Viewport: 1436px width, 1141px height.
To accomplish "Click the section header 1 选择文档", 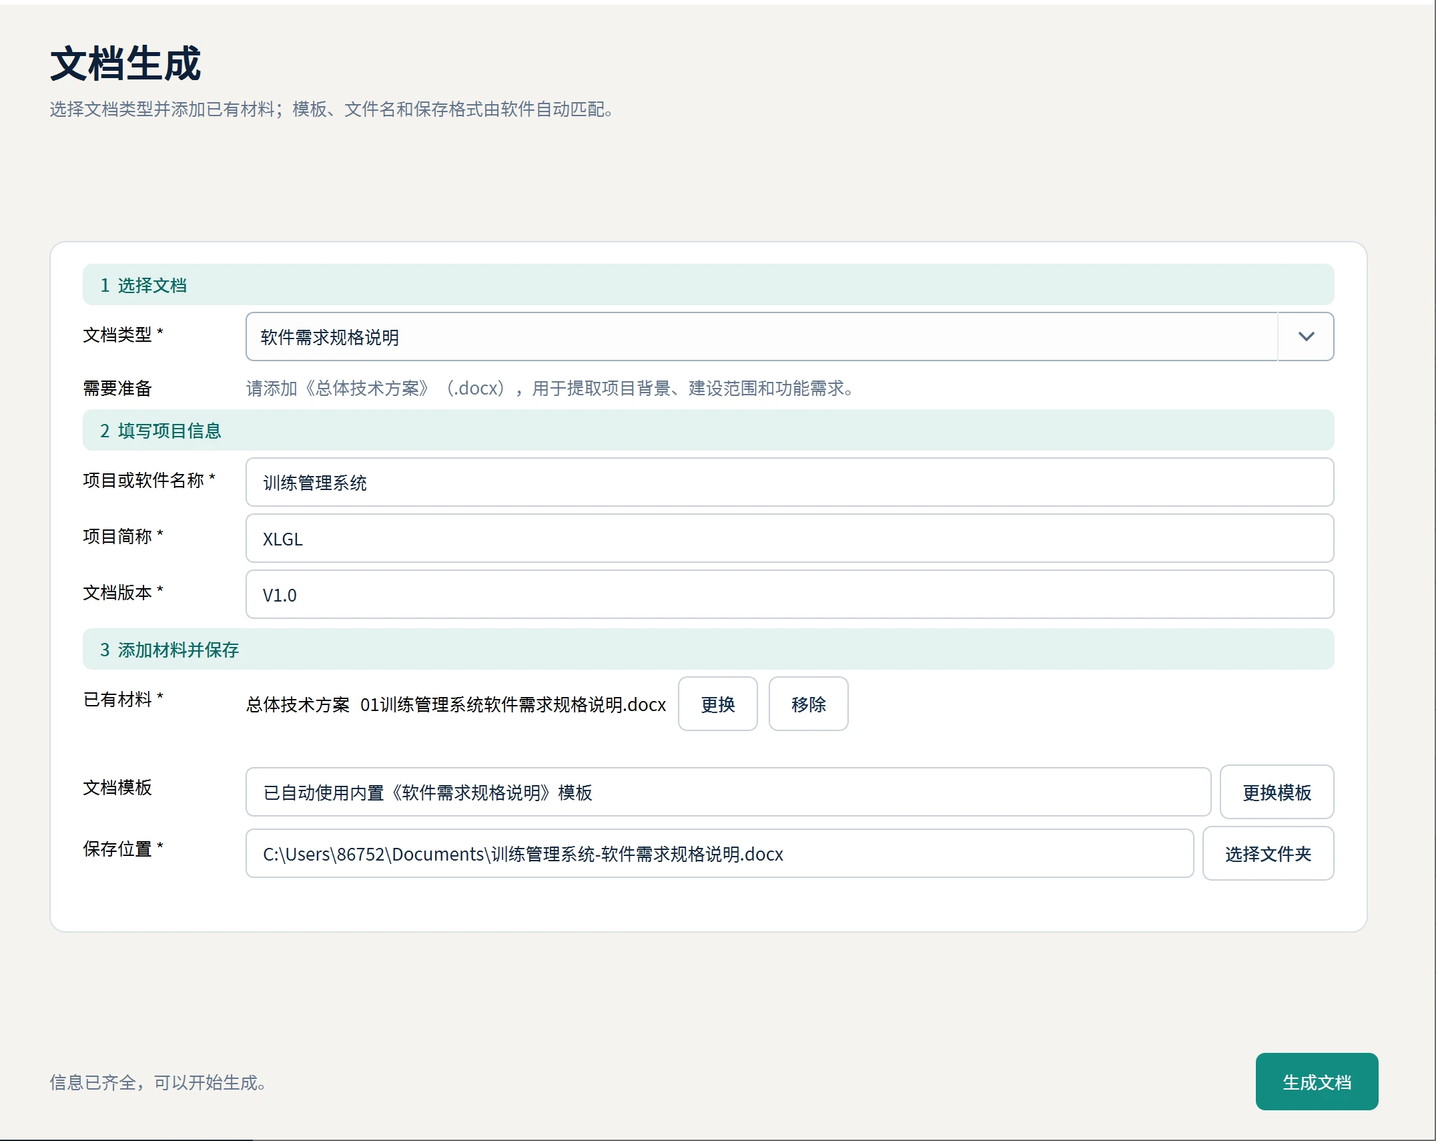I will (x=708, y=284).
